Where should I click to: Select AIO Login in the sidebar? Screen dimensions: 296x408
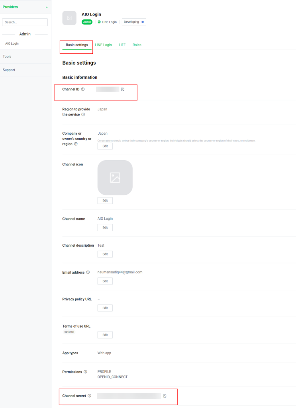[x=12, y=43]
